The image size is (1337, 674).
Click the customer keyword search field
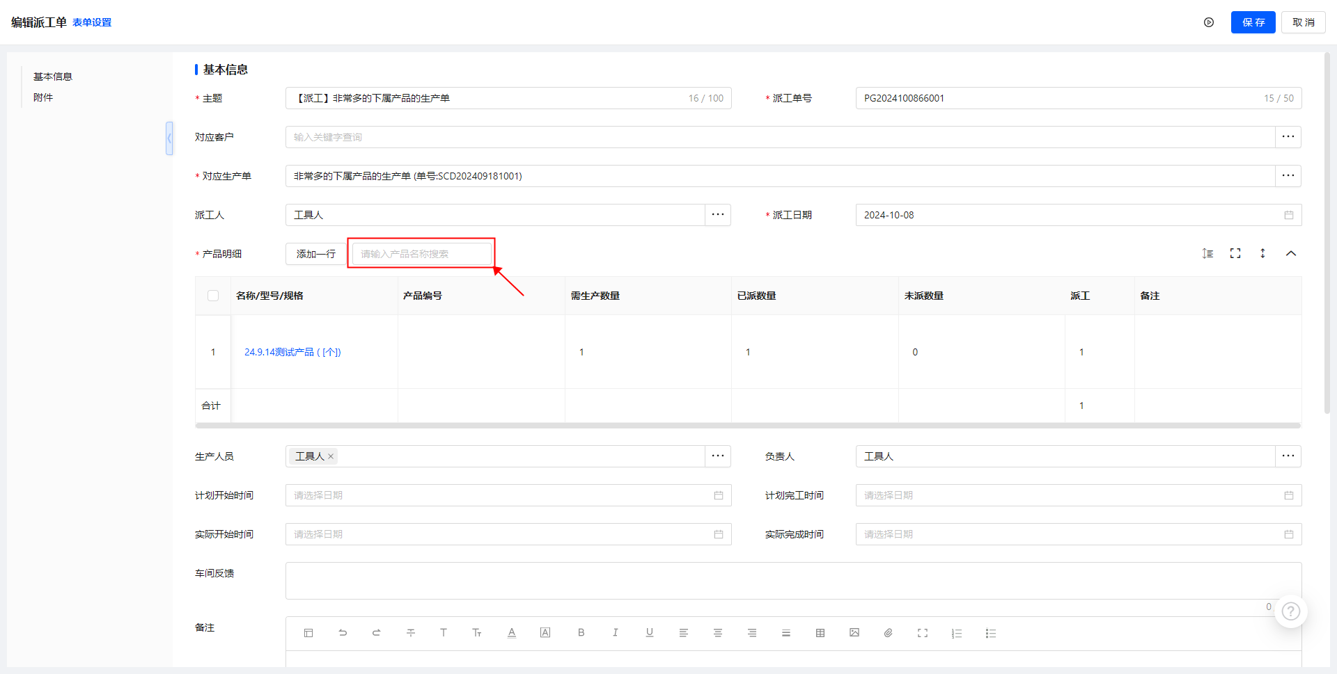point(780,137)
